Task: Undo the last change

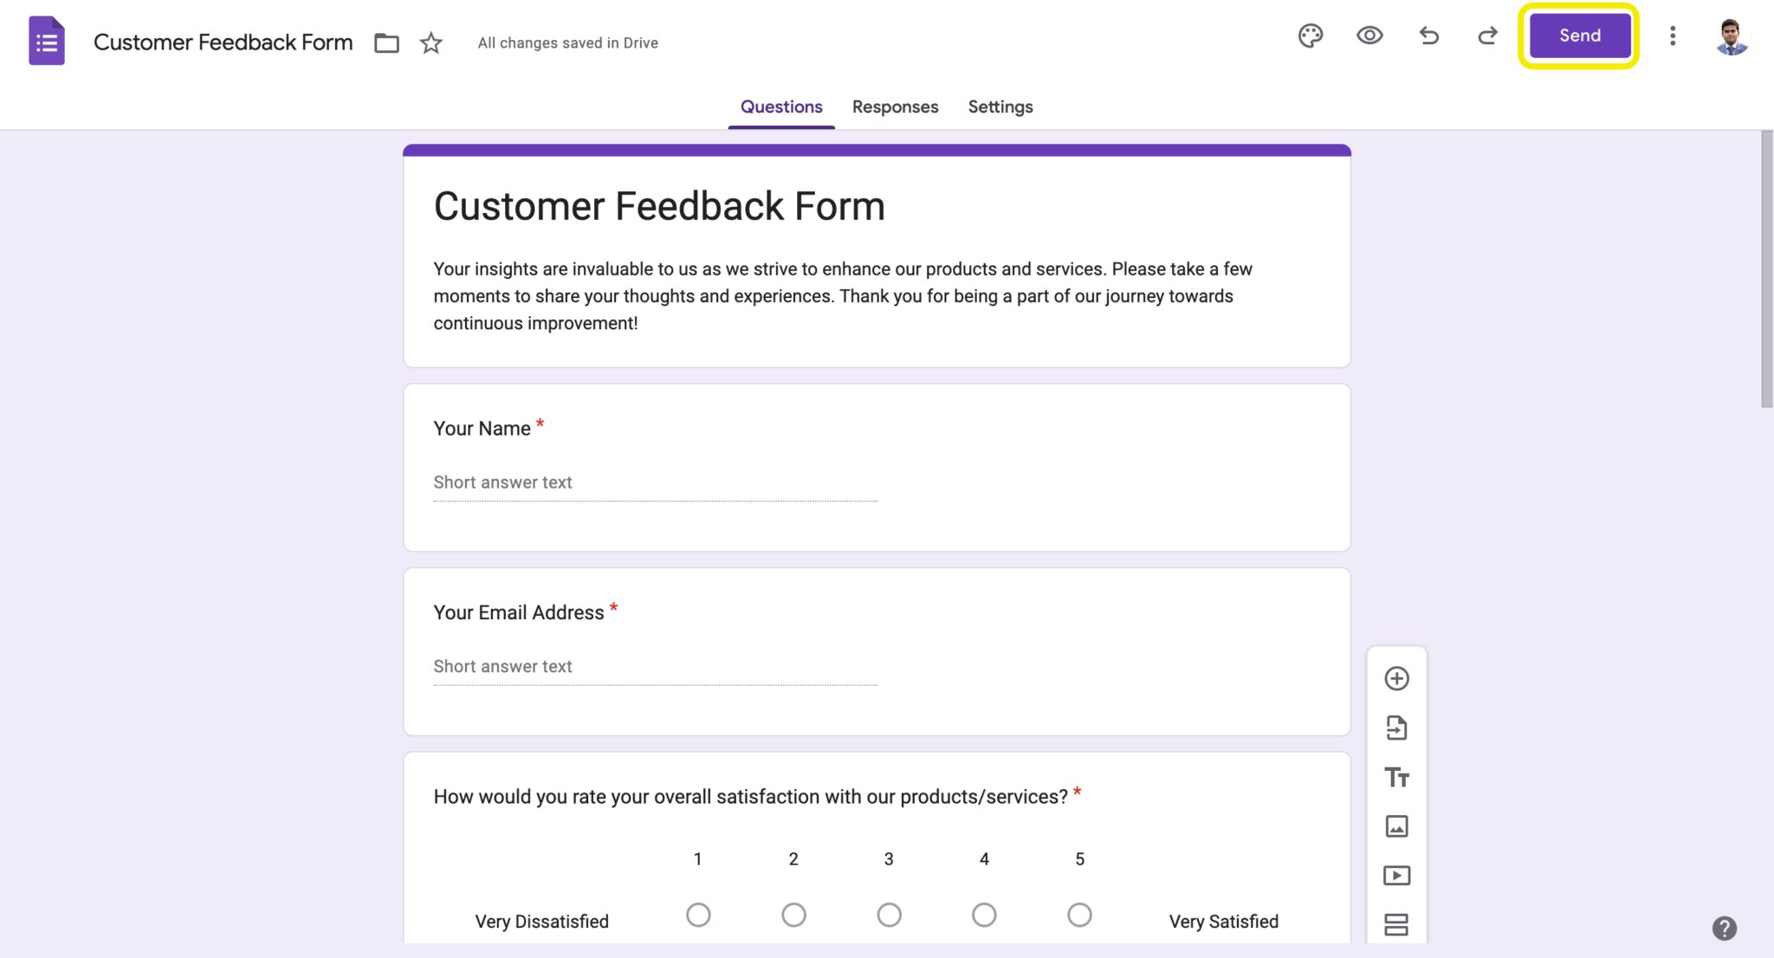Action: [1428, 36]
